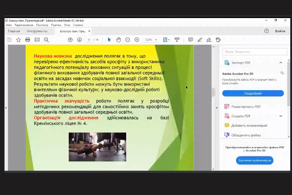
Task: Collapse the Экспорт PDF section
Action: click(281, 63)
